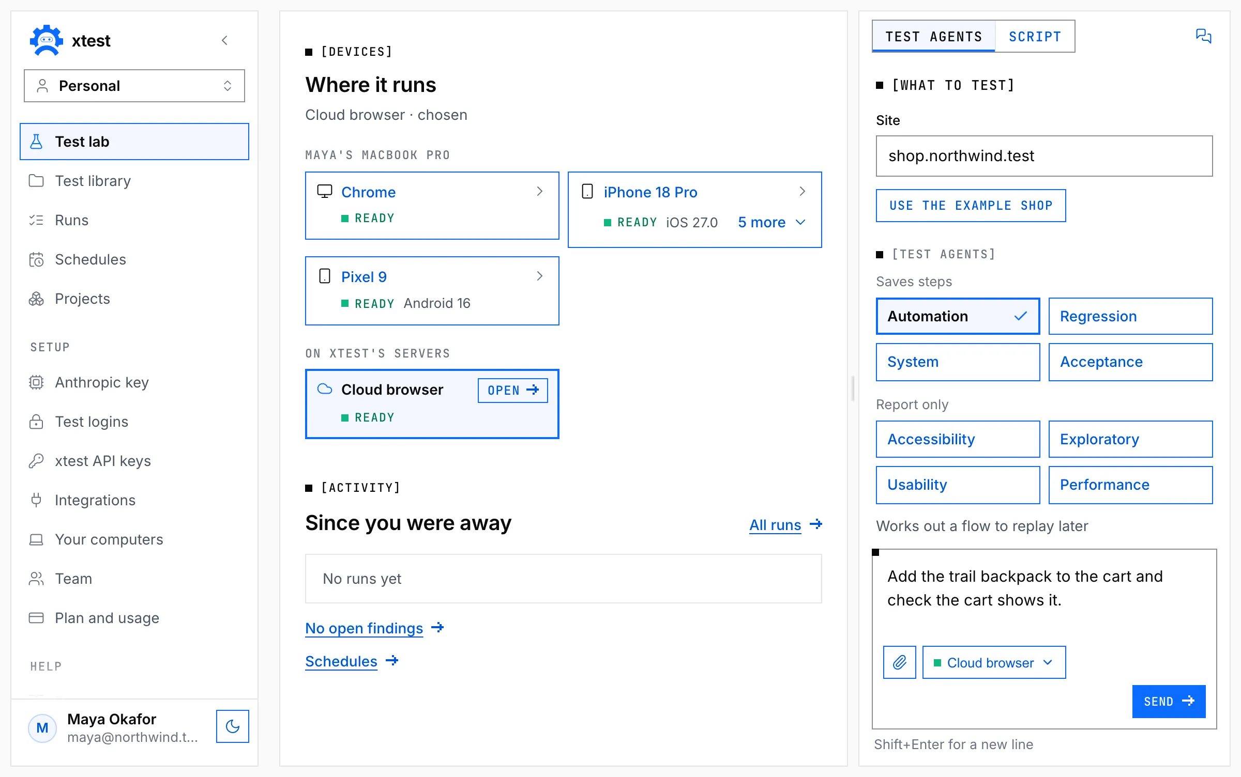Click the Schedules calendar clock icon
The image size is (1241, 777).
click(x=36, y=259)
